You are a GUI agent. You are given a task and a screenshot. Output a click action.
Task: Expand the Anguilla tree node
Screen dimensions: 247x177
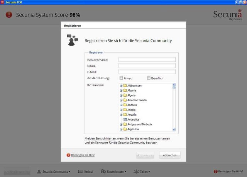pos(121,115)
